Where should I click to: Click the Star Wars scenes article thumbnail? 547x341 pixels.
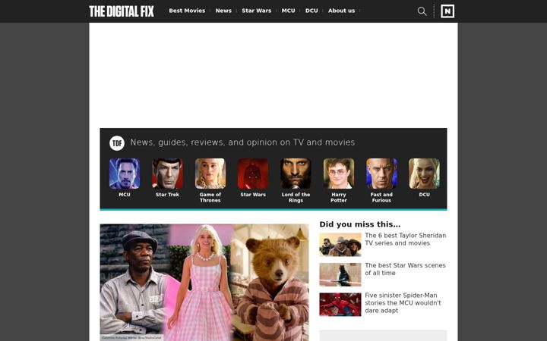(340, 274)
